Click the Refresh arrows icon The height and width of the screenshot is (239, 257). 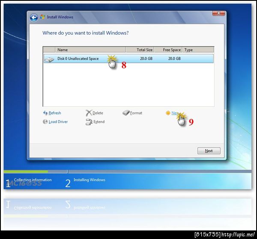[45, 113]
